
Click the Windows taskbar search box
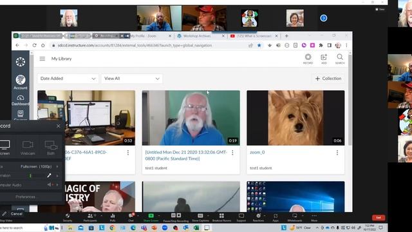[x=21, y=227]
